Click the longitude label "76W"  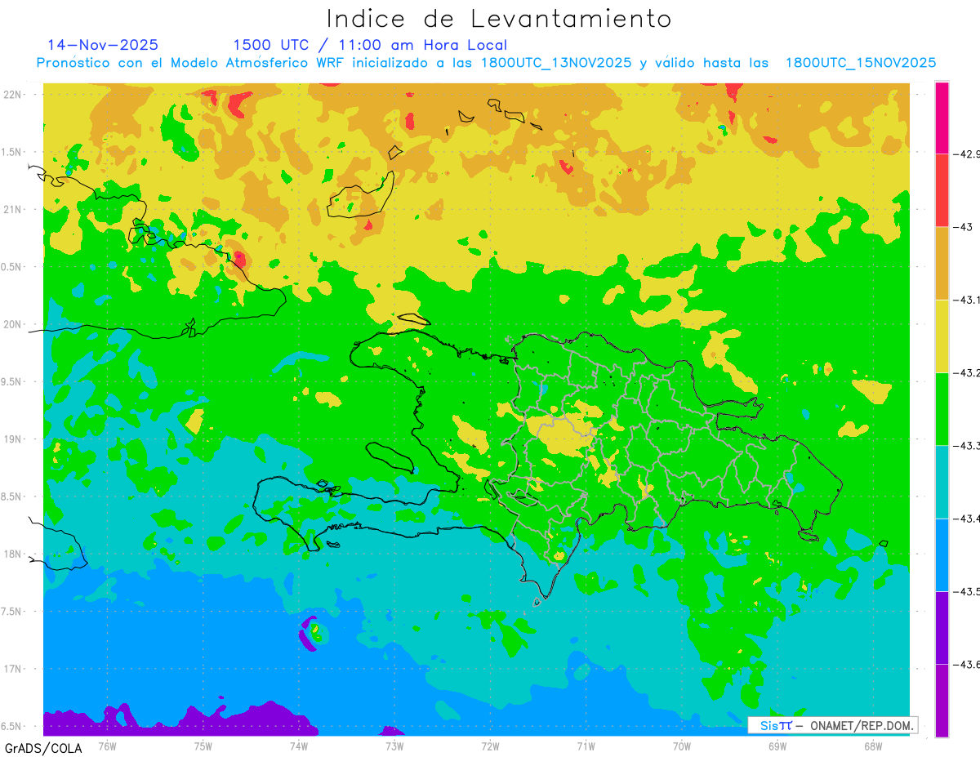click(107, 746)
